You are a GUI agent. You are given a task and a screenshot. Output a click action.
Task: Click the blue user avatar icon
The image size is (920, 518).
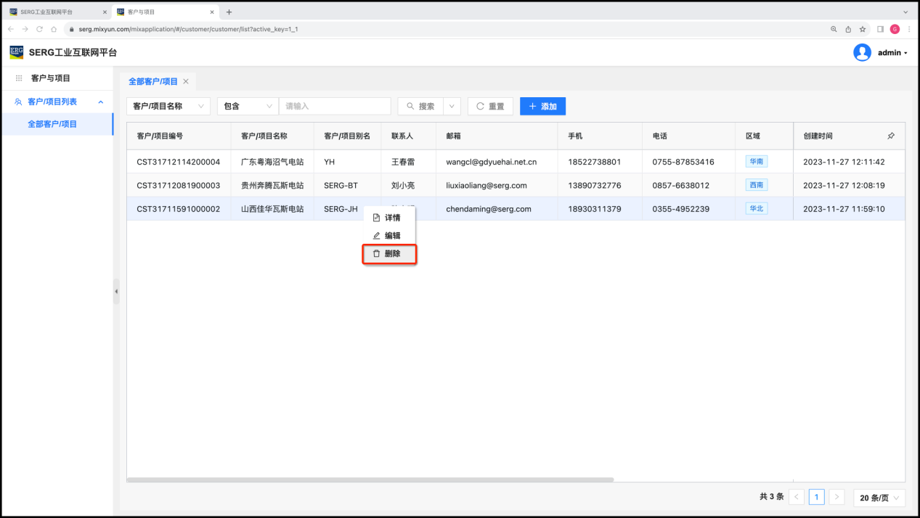coord(862,52)
